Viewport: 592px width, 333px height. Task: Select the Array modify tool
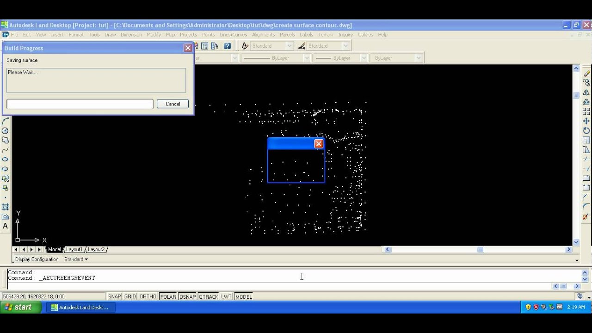pos(586,111)
